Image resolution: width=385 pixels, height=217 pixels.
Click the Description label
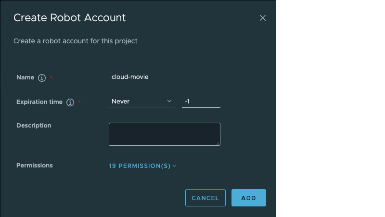34,126
